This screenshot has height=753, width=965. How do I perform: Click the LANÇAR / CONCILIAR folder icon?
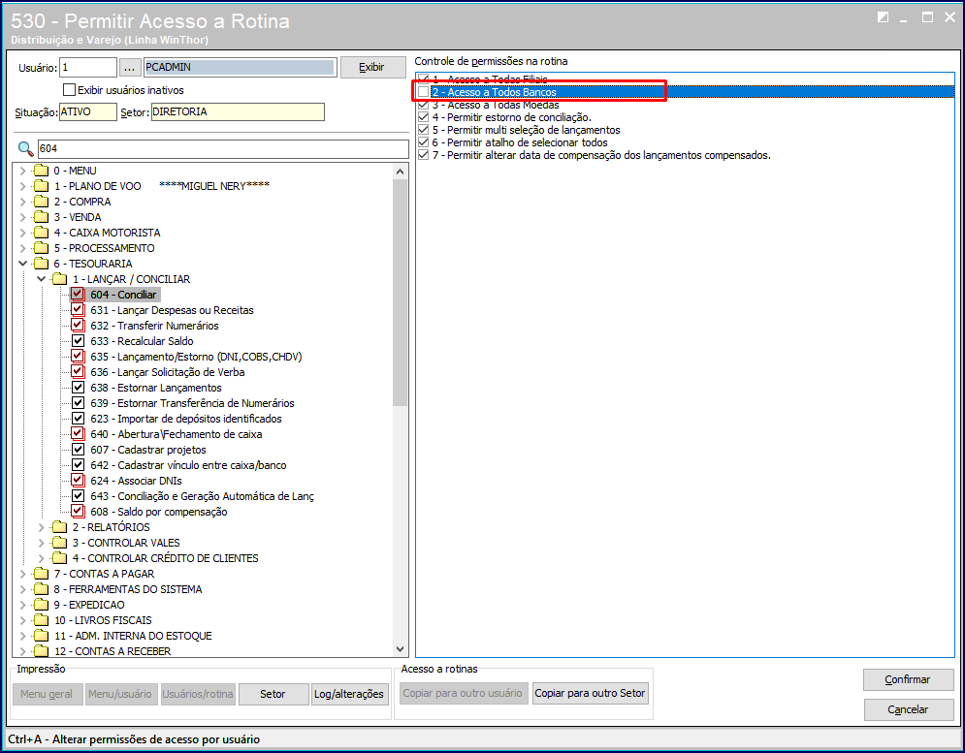point(60,279)
